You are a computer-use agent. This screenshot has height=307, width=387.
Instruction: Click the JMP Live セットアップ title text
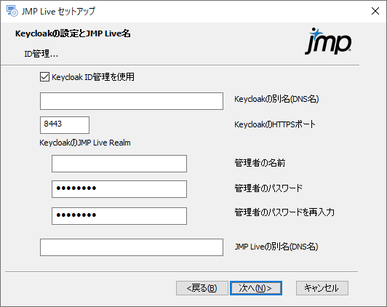pyautogui.click(x=58, y=12)
